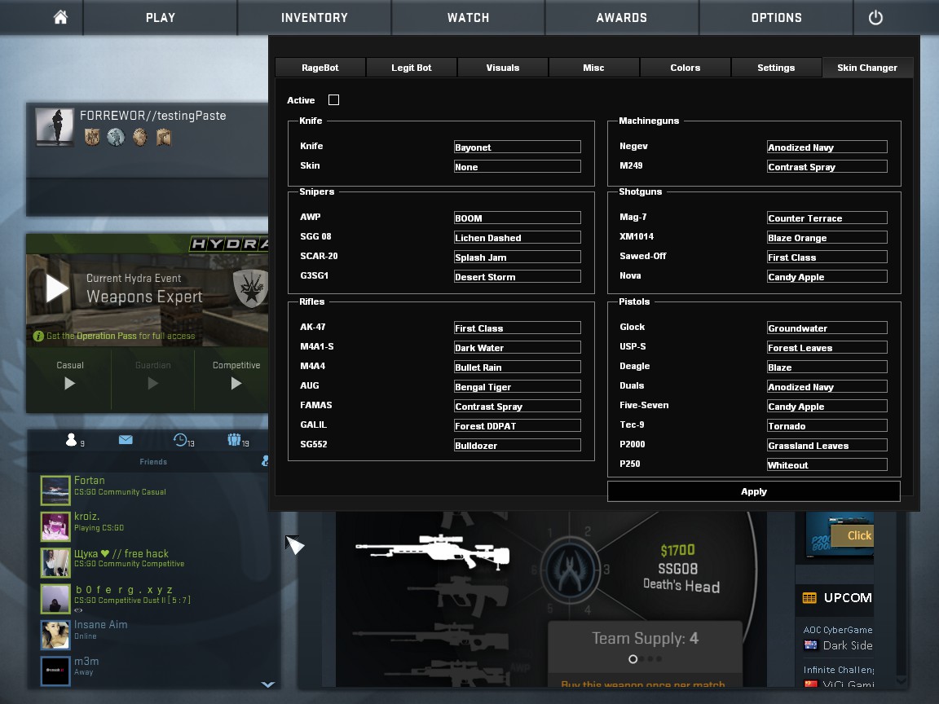Expand friends list down chevron
Viewport: 939px width, 704px height.
point(268,684)
